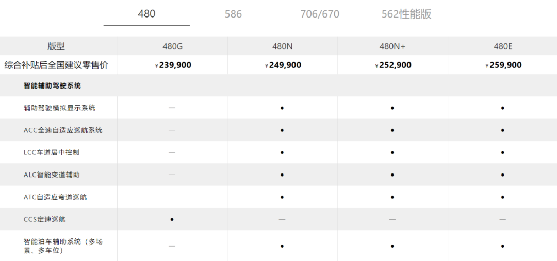Click the 480E column header

503,46
